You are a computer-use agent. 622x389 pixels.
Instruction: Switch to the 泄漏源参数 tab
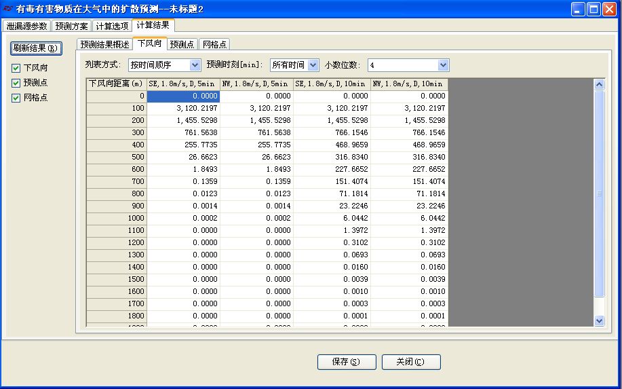[x=27, y=26]
